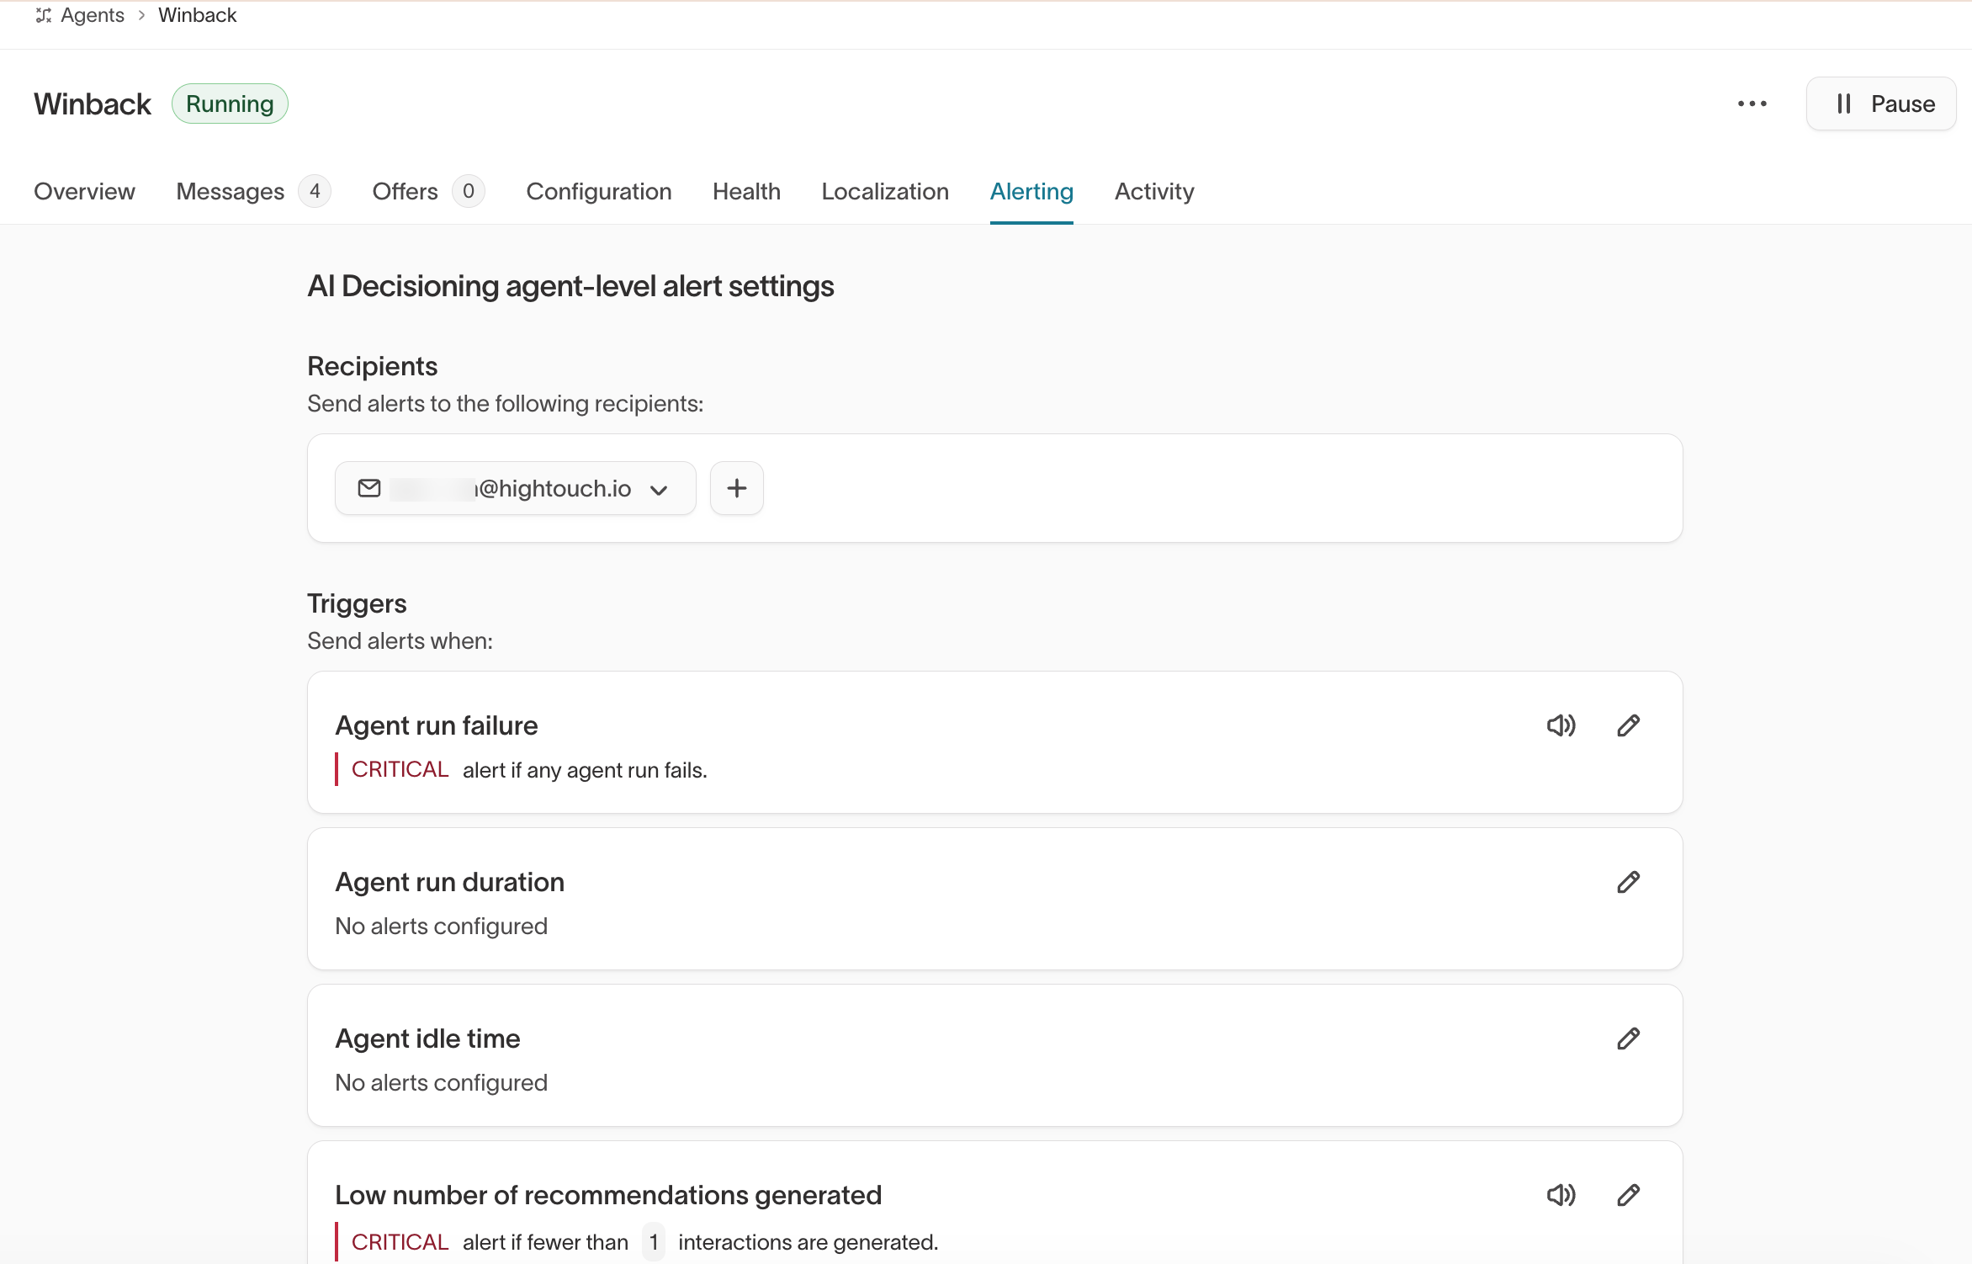Viewport: 1972px width, 1264px height.
Task: Click Low number of recommendations generated heading
Action: [x=608, y=1195]
